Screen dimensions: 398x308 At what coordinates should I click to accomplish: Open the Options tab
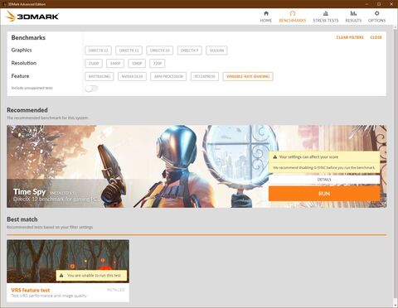376,17
